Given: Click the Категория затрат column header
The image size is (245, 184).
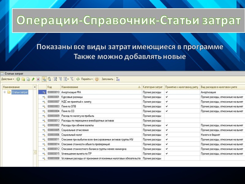Looking at the screenshot, I should (x=153, y=87).
